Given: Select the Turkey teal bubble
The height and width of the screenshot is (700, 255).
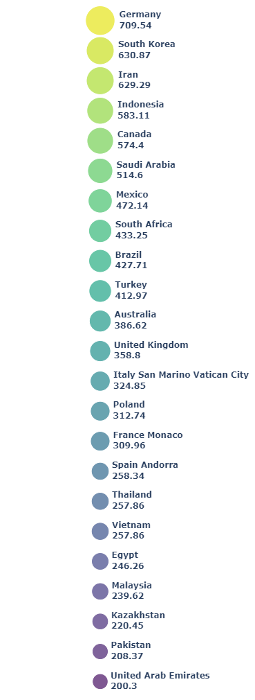Looking at the screenshot, I should (100, 291).
